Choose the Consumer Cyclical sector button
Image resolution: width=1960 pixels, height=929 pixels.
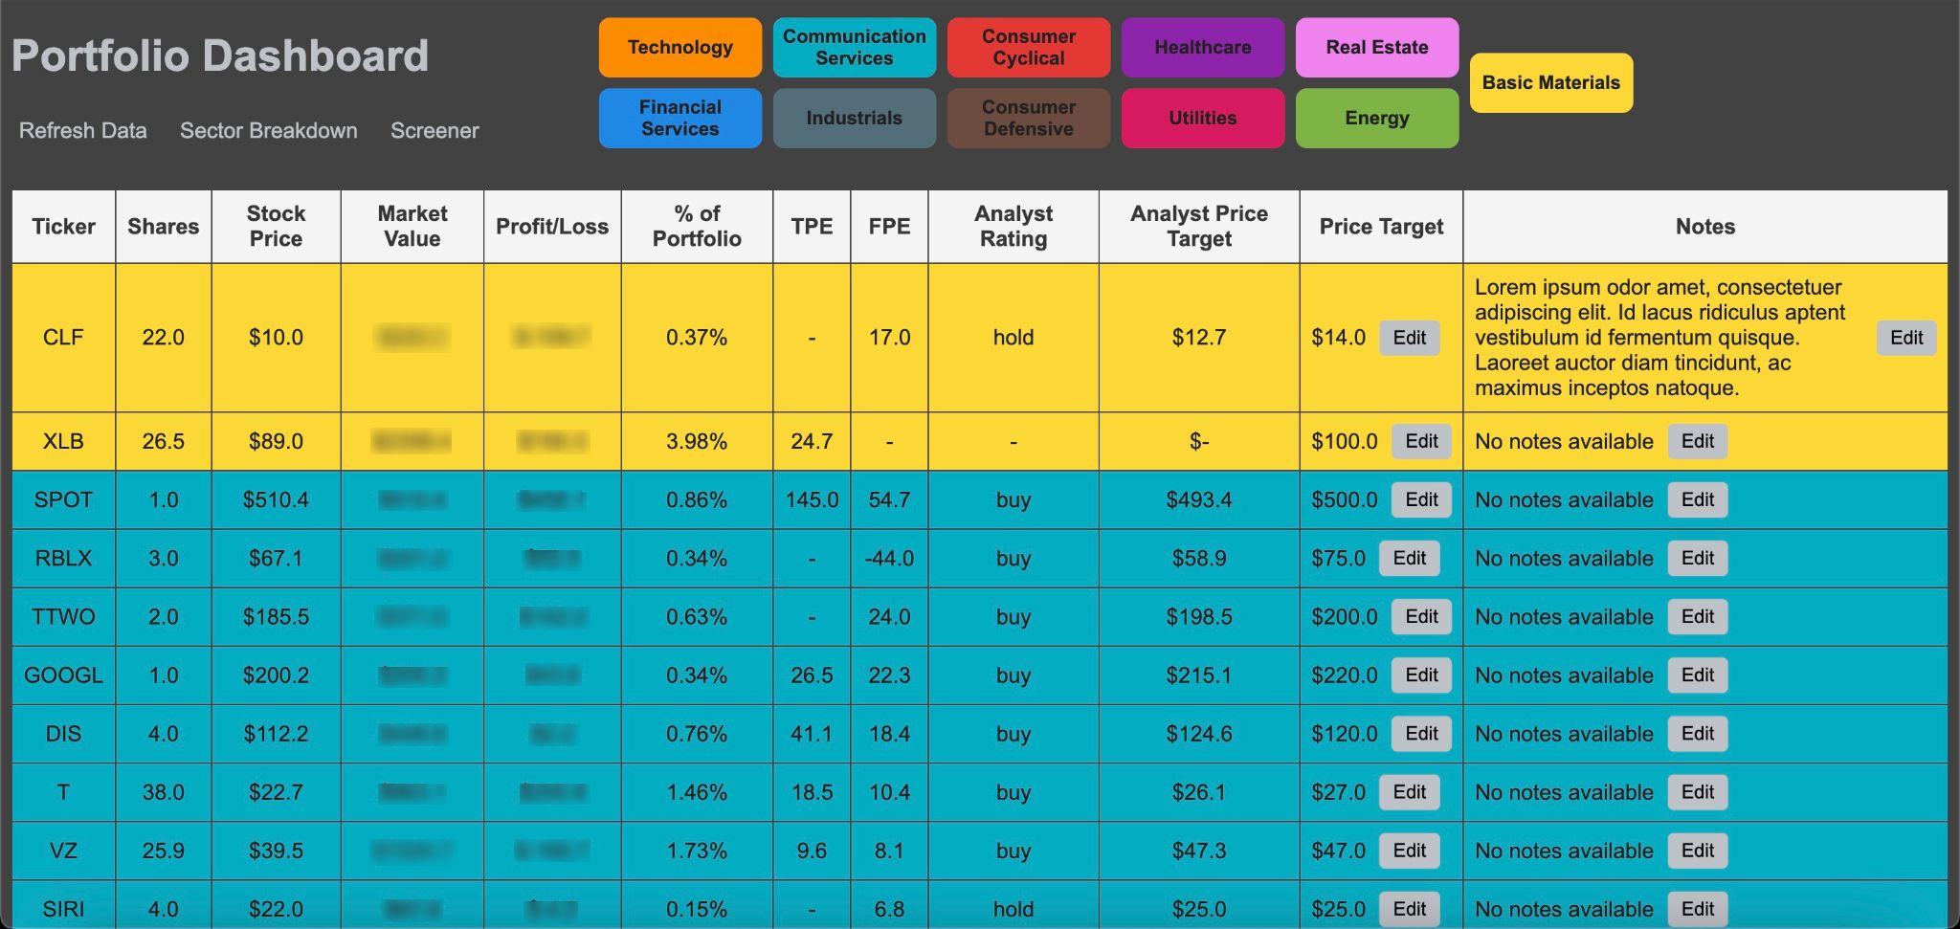click(1029, 47)
